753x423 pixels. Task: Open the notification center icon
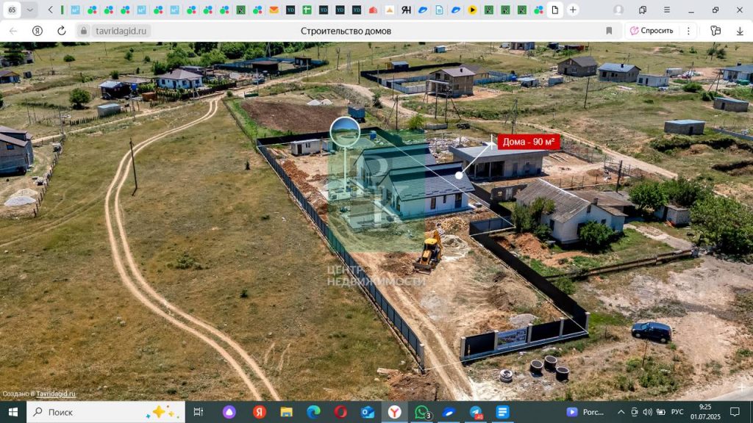pyautogui.click(x=735, y=412)
